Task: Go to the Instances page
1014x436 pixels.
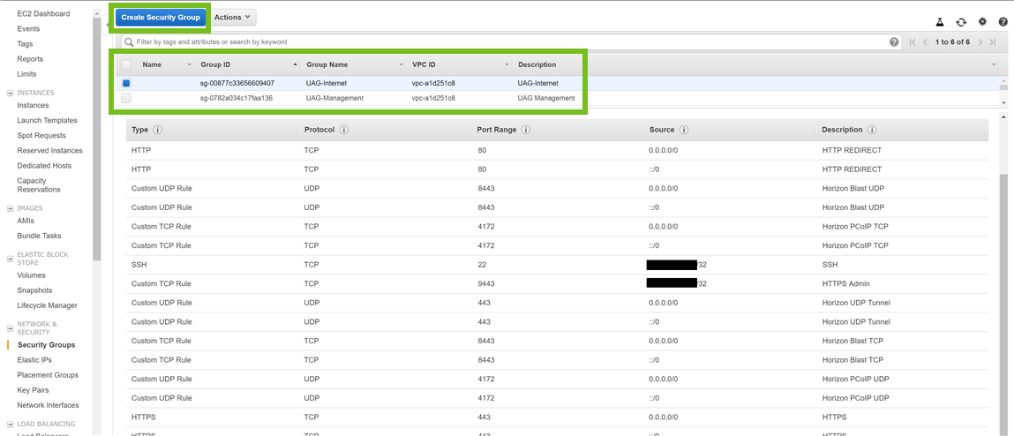Action: [x=33, y=105]
